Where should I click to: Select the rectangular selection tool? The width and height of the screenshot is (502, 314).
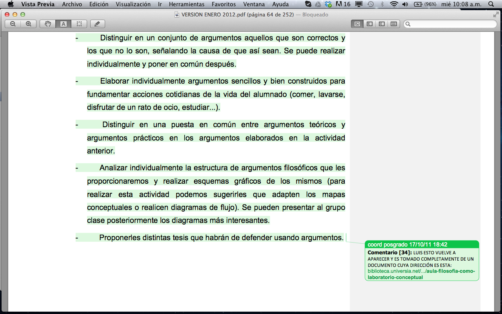point(79,24)
